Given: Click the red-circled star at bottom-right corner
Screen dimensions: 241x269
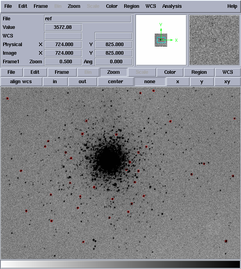Looking at the screenshot, I should coord(226,241).
